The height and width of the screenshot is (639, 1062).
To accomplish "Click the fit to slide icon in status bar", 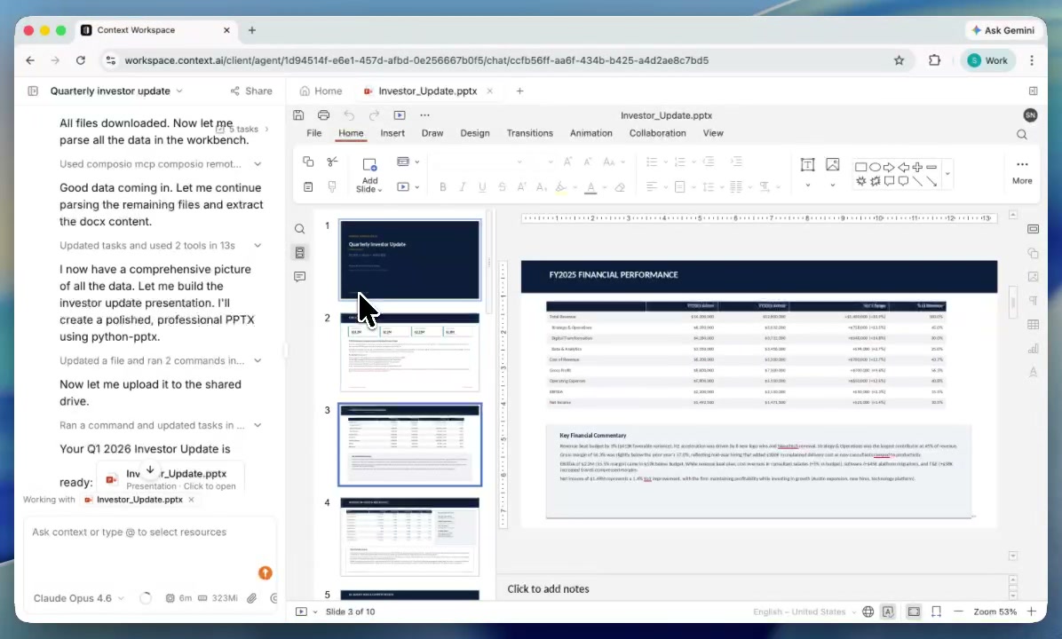I will coord(914,611).
